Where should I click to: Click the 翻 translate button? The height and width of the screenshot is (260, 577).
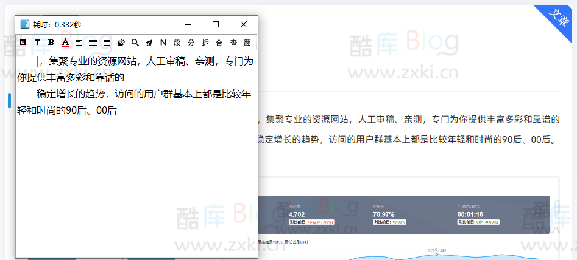click(x=247, y=43)
